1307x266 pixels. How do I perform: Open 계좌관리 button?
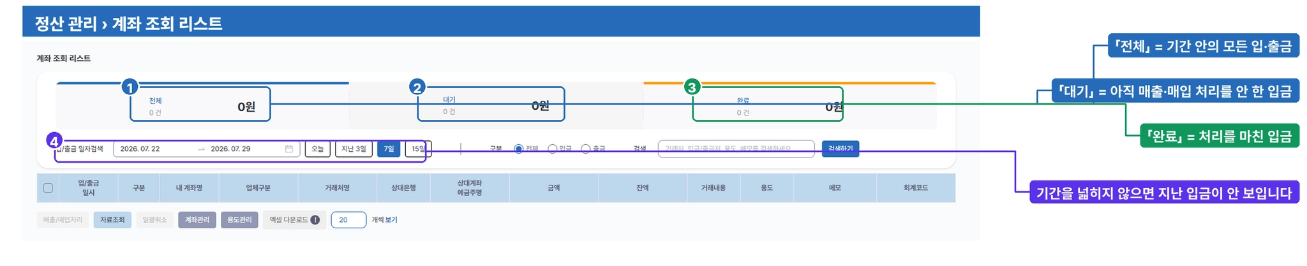197,220
